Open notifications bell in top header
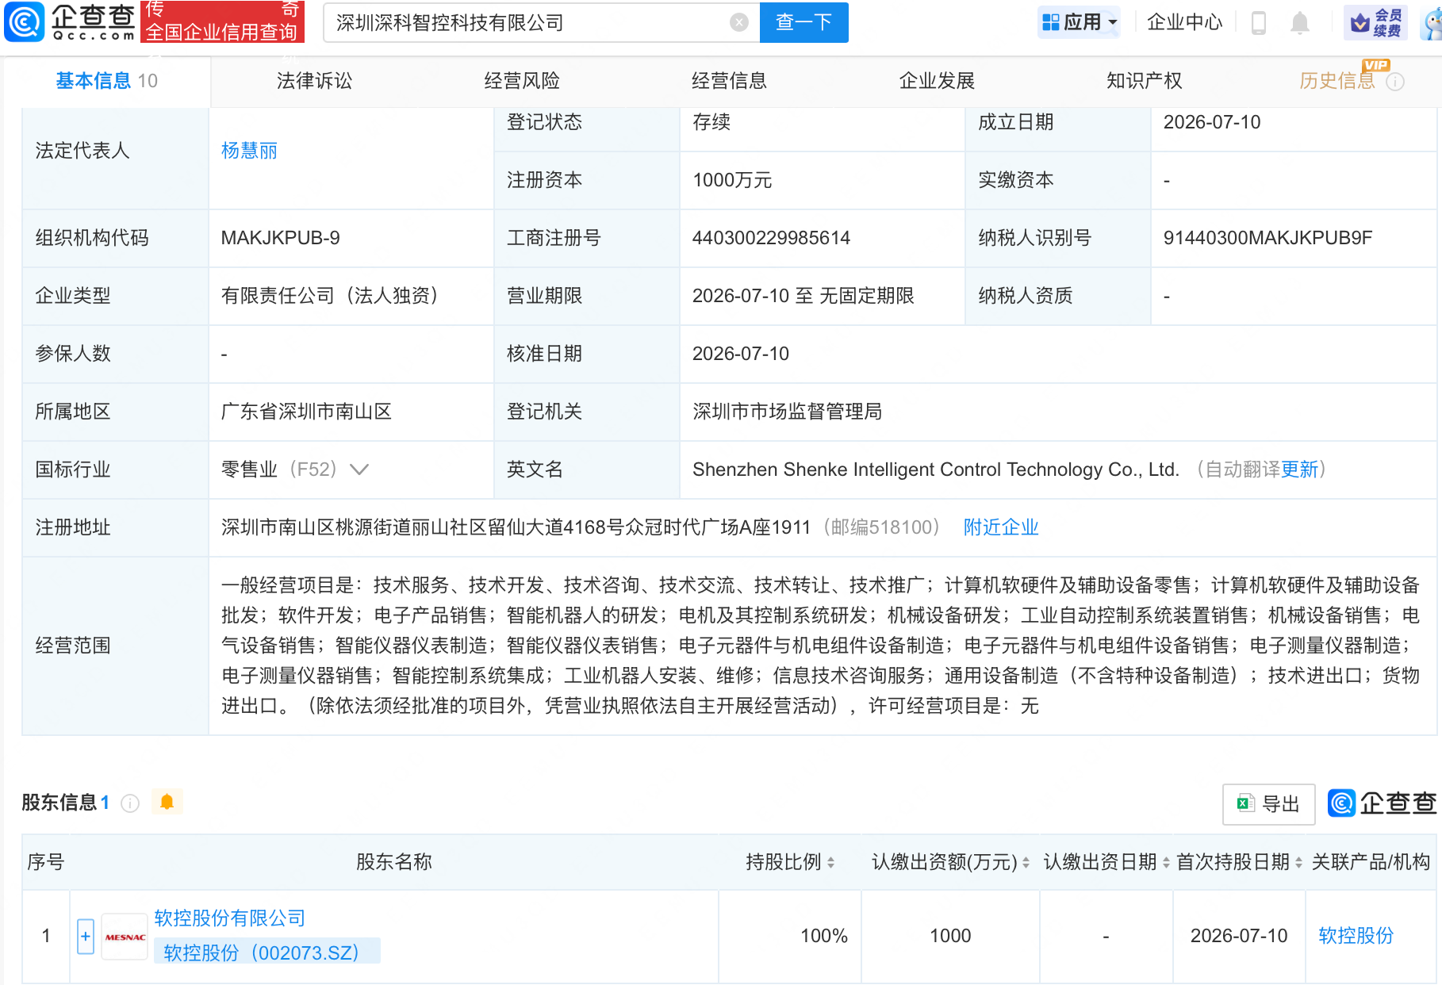The image size is (1442, 985). 1299,22
